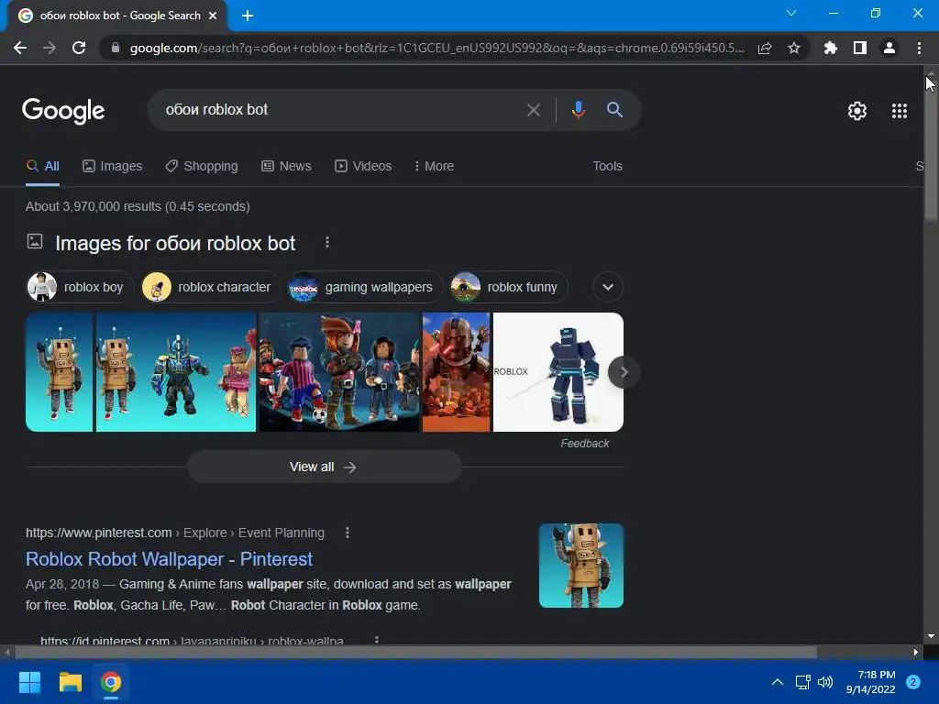Open the Google apps grid
939x704 pixels.
(899, 111)
